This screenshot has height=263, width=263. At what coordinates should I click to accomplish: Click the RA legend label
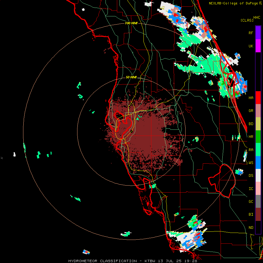251,150
